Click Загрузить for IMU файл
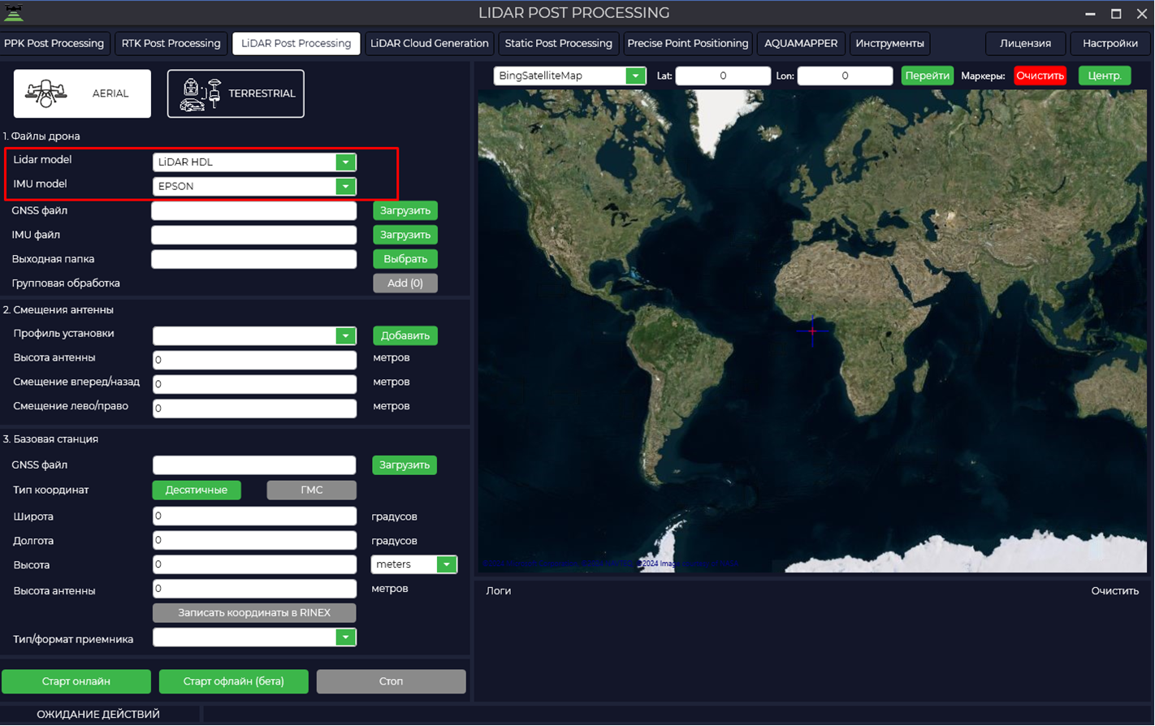 coord(405,235)
